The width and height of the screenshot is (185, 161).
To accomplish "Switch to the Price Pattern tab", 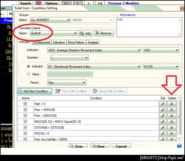I will [x=76, y=42].
